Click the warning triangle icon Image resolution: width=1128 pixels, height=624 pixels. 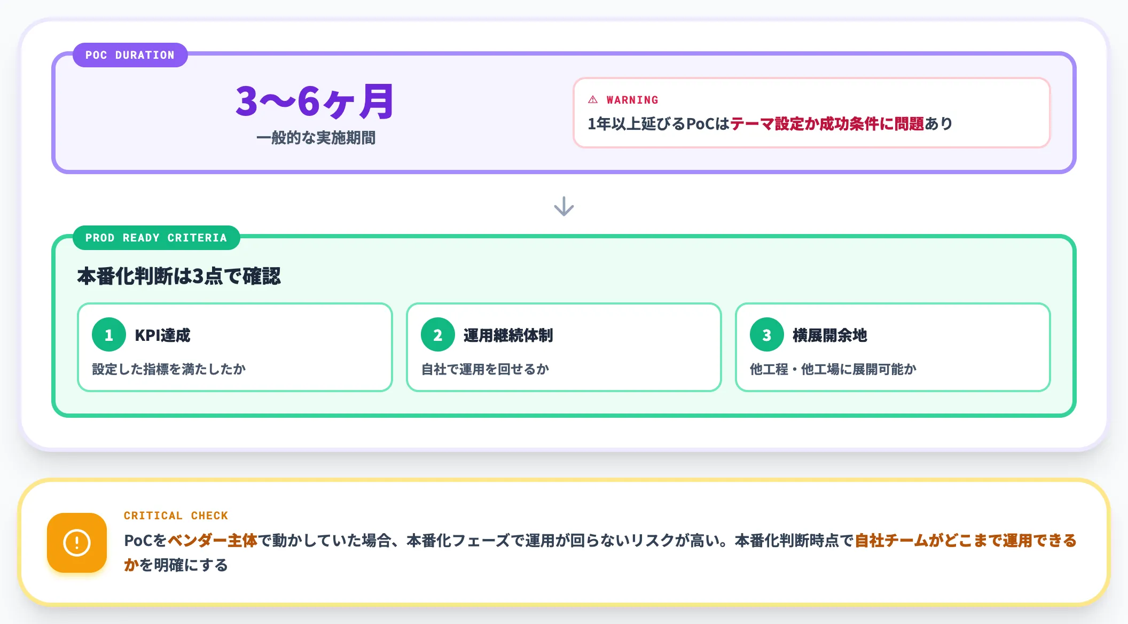coord(593,100)
